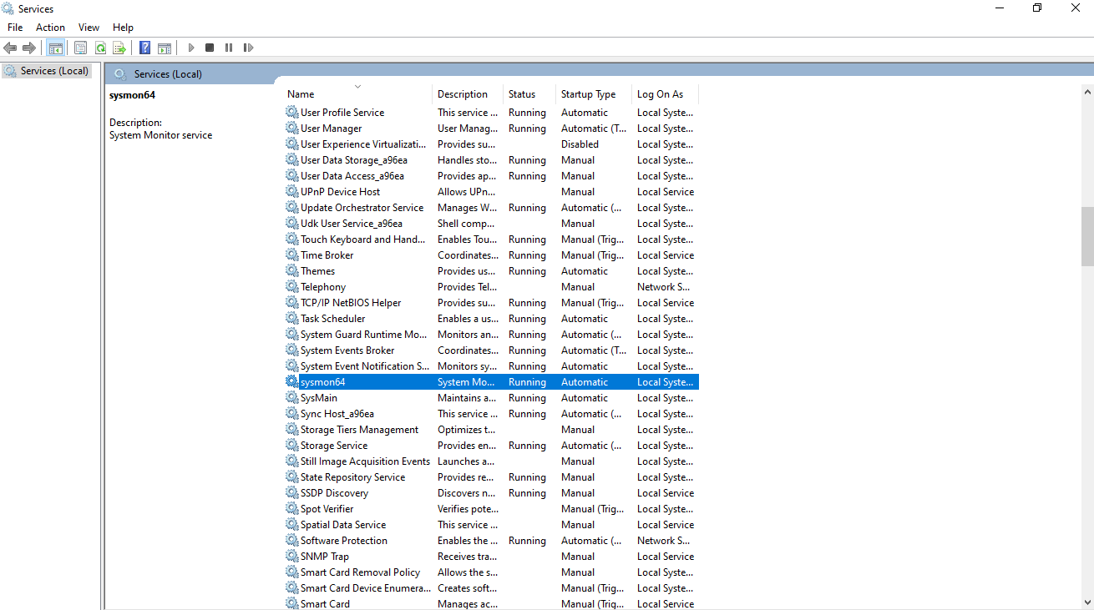Click the Refresh toolbar icon
This screenshot has height=610, width=1094.
pos(100,48)
